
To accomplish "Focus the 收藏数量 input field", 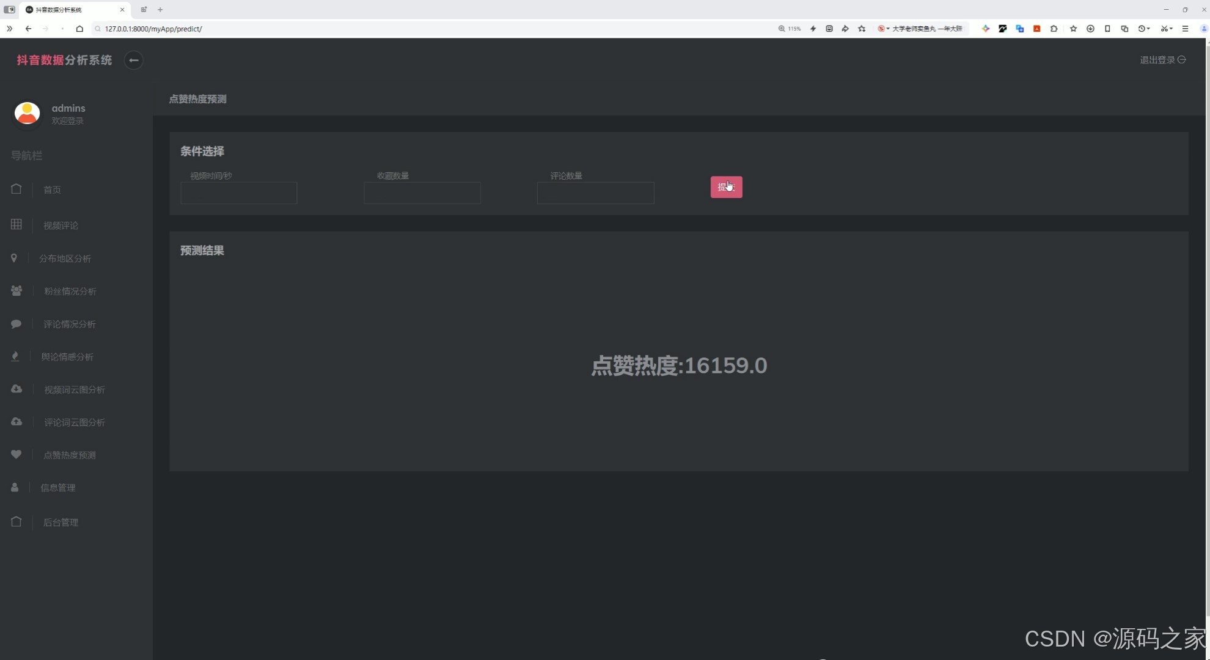I will click(x=422, y=193).
